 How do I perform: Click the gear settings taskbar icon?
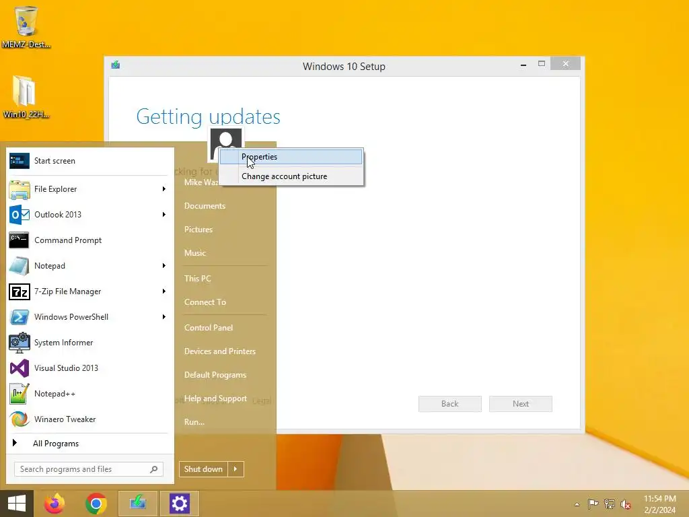[x=179, y=504]
